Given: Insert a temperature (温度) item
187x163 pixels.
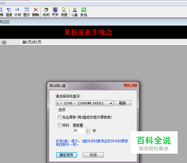Looking at the screenshot, I should (9, 12).
